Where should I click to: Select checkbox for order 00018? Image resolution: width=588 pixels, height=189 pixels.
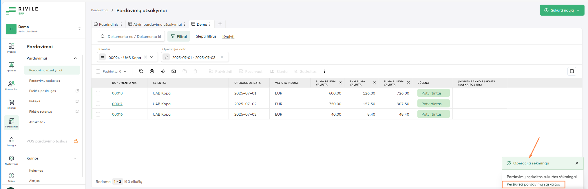point(98,93)
